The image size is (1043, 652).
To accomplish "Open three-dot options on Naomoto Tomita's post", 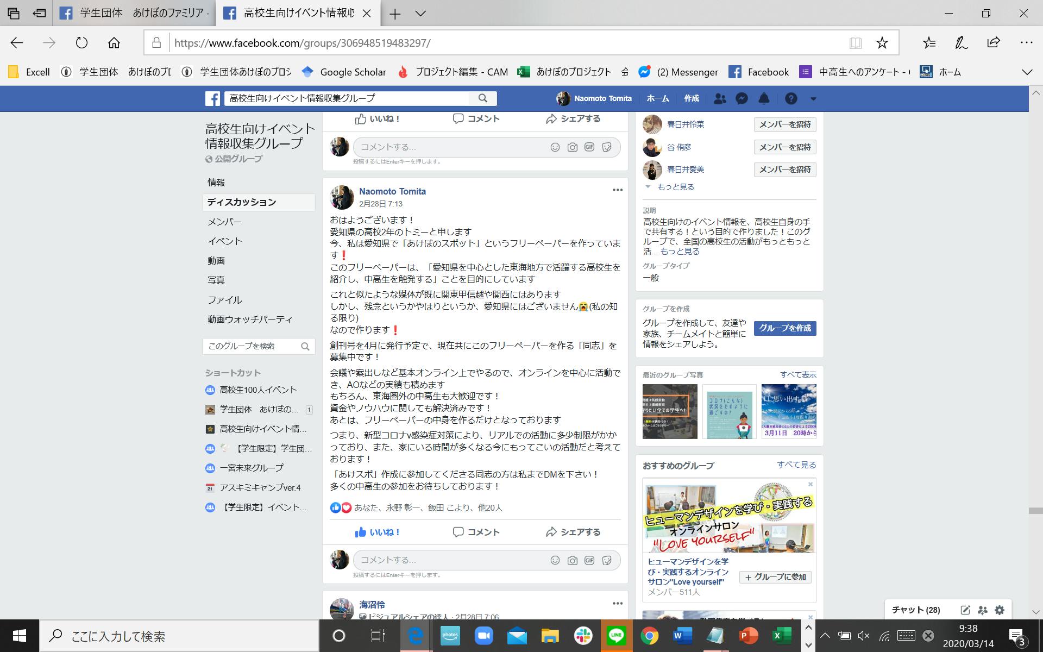I will 617,190.
